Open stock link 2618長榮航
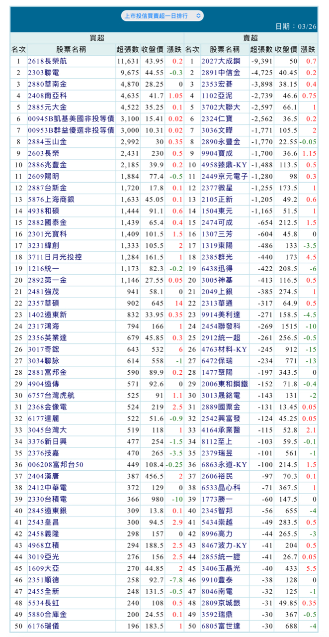 (x=47, y=61)
